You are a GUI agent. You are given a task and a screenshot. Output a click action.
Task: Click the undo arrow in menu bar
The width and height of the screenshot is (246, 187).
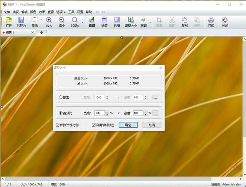point(98,12)
